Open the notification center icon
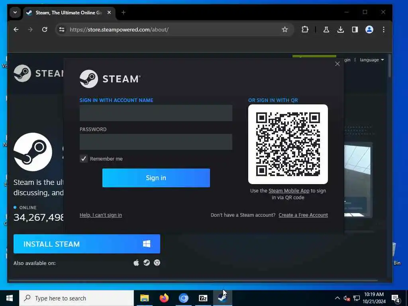Screen dimensions: 408x306 396,299
